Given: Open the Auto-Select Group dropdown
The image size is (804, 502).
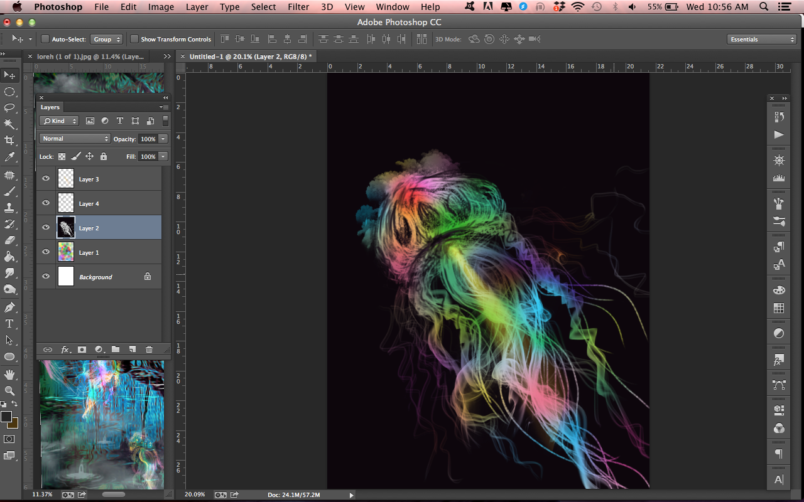Looking at the screenshot, I should click(106, 39).
